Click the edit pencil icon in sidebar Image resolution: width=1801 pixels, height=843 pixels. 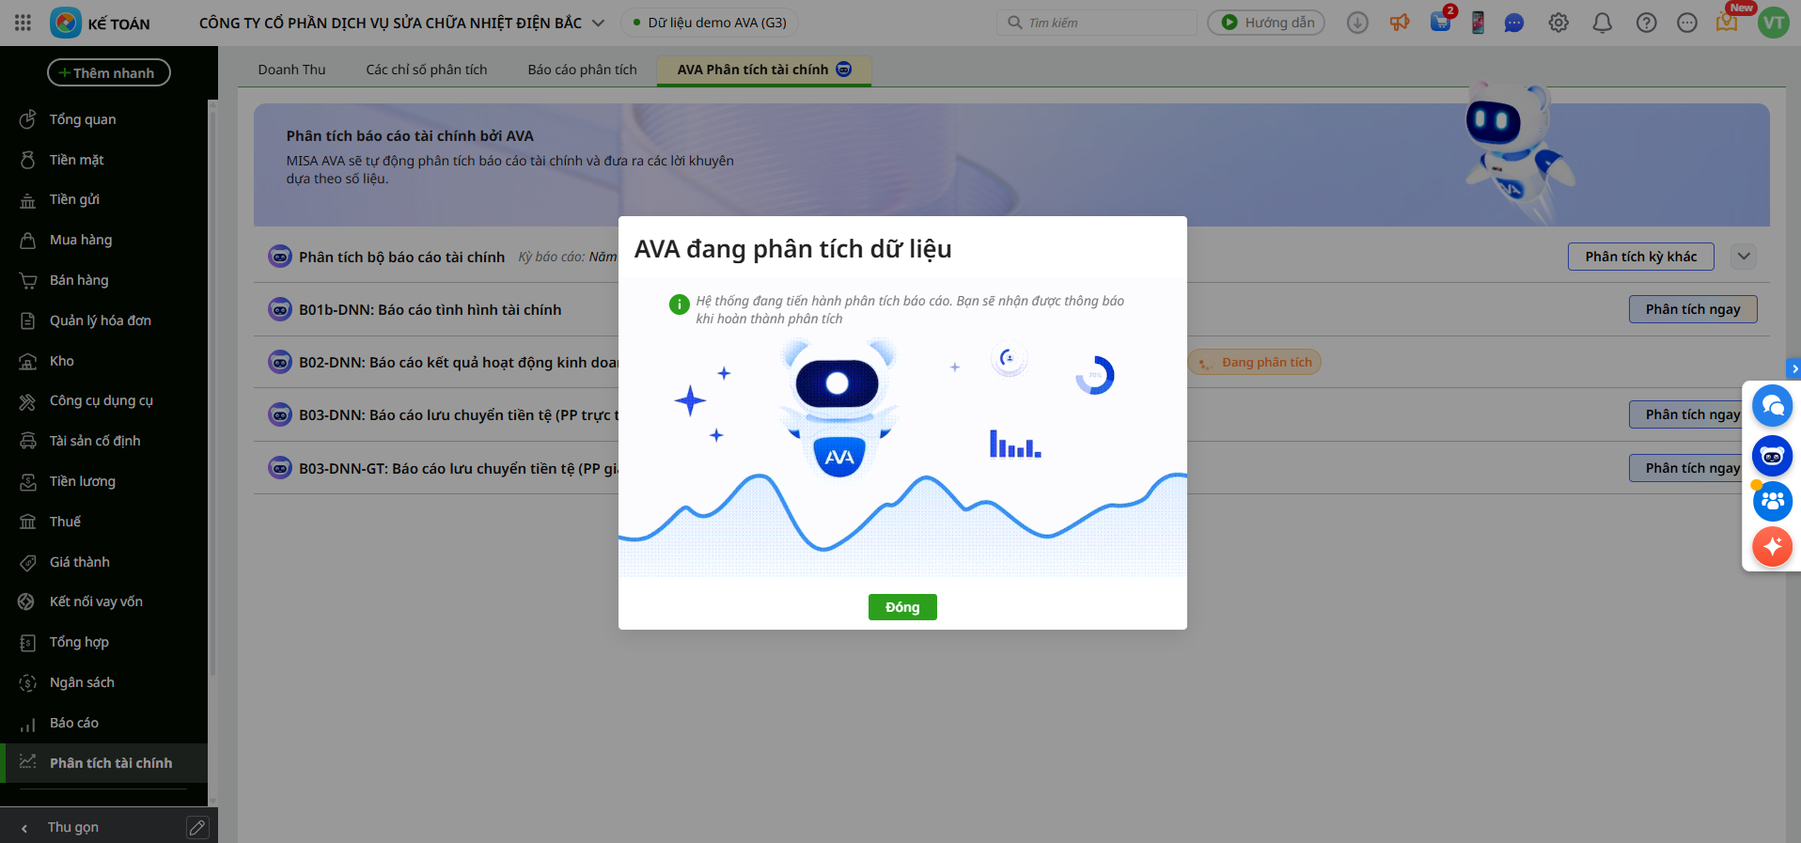[197, 827]
